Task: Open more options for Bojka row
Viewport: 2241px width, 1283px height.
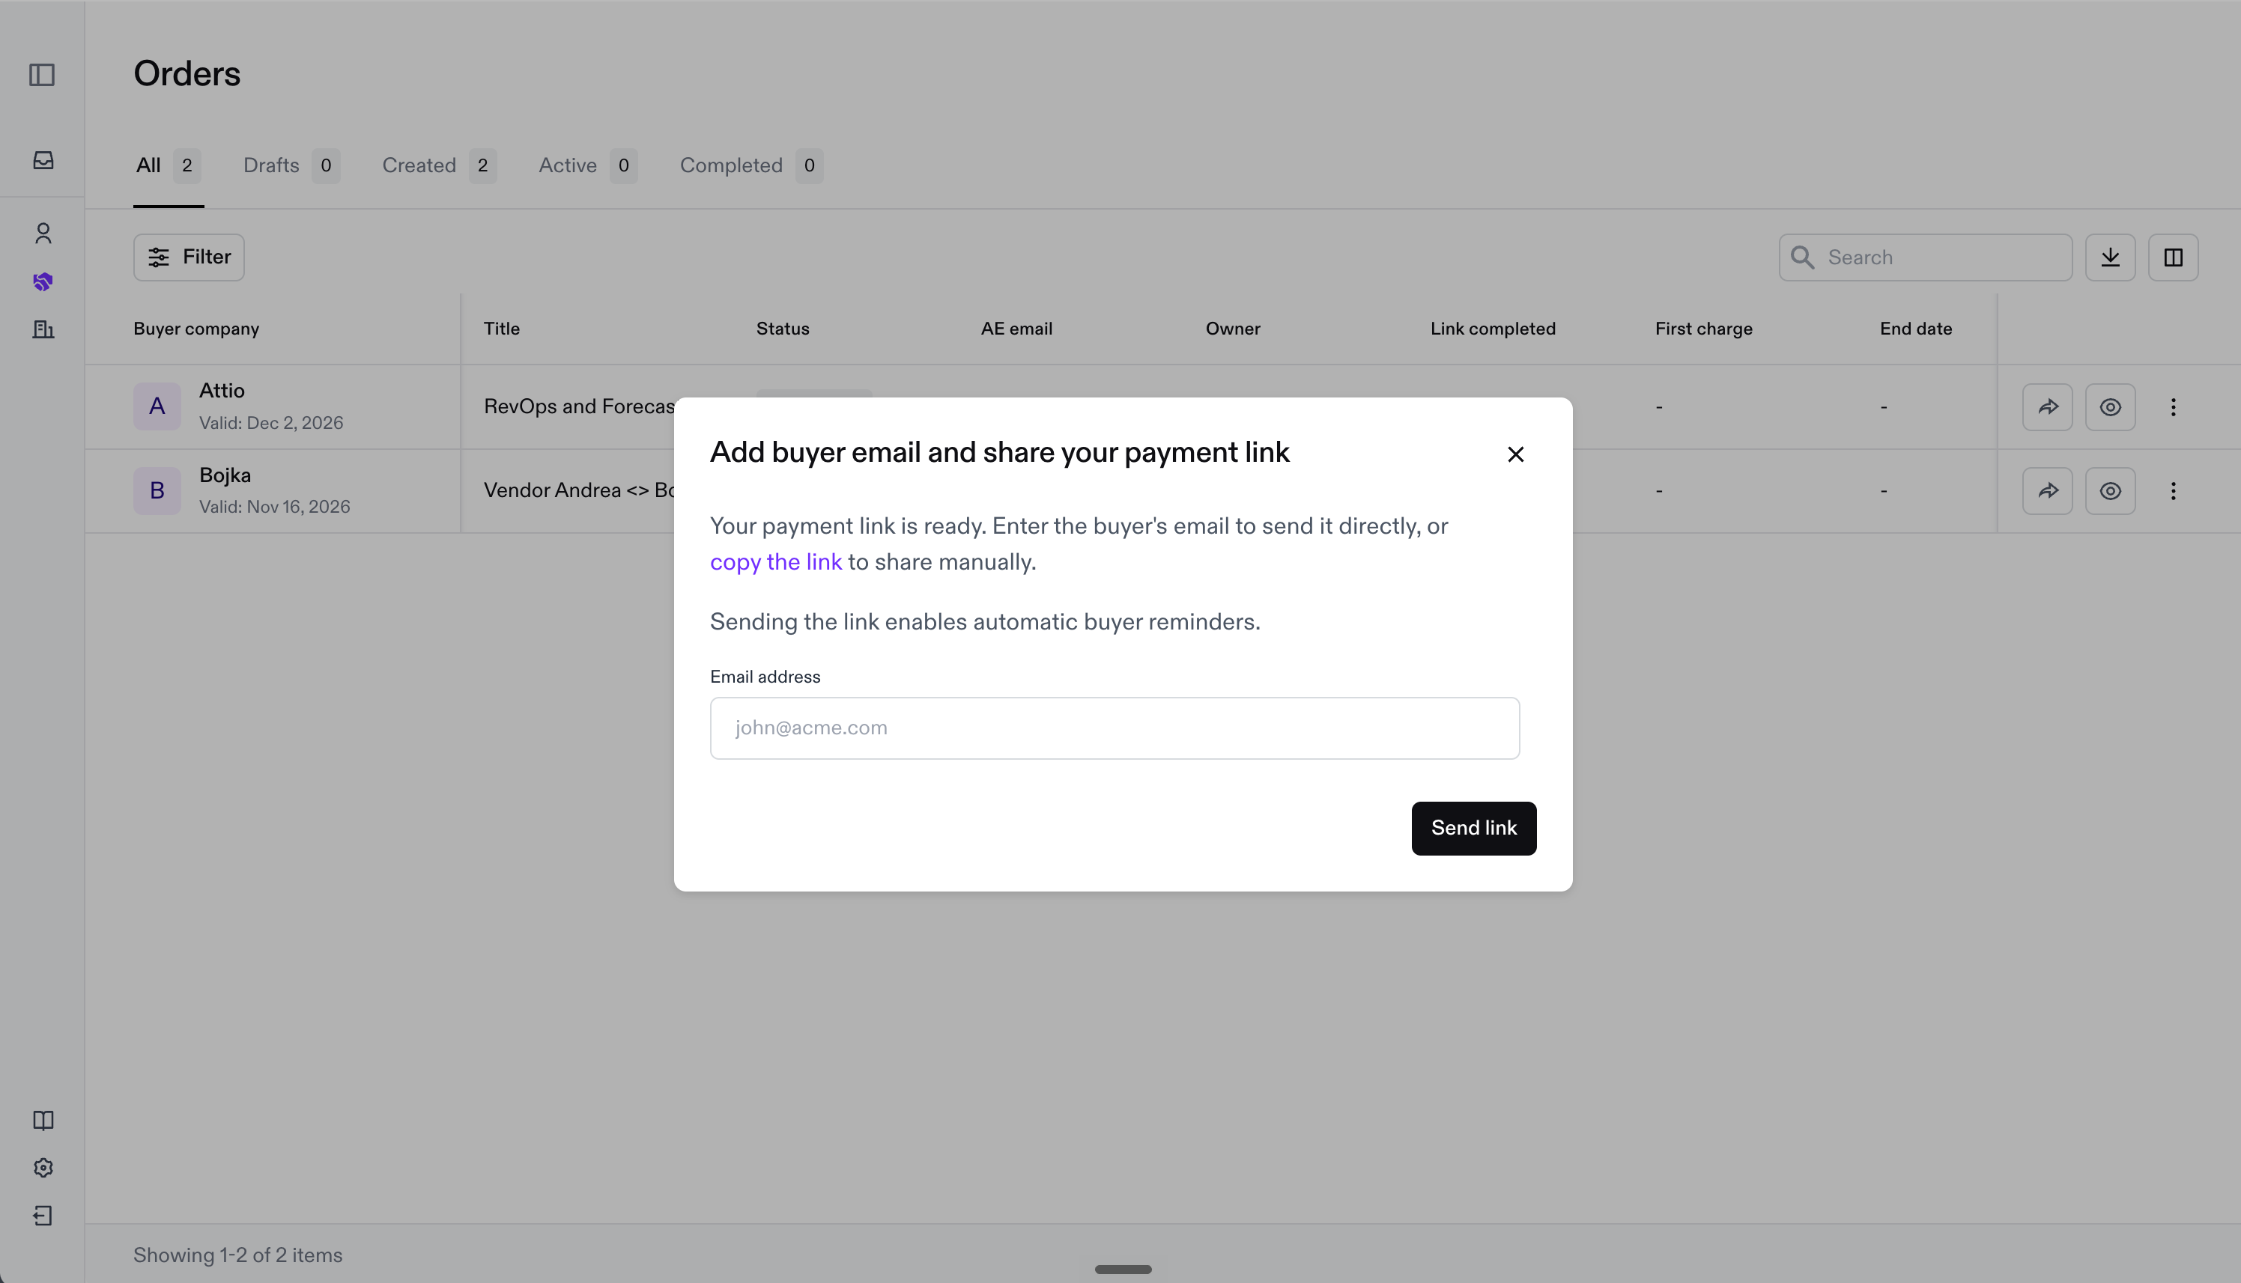Action: coord(2173,491)
